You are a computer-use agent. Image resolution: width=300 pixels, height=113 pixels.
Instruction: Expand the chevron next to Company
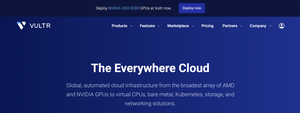tap(270, 26)
